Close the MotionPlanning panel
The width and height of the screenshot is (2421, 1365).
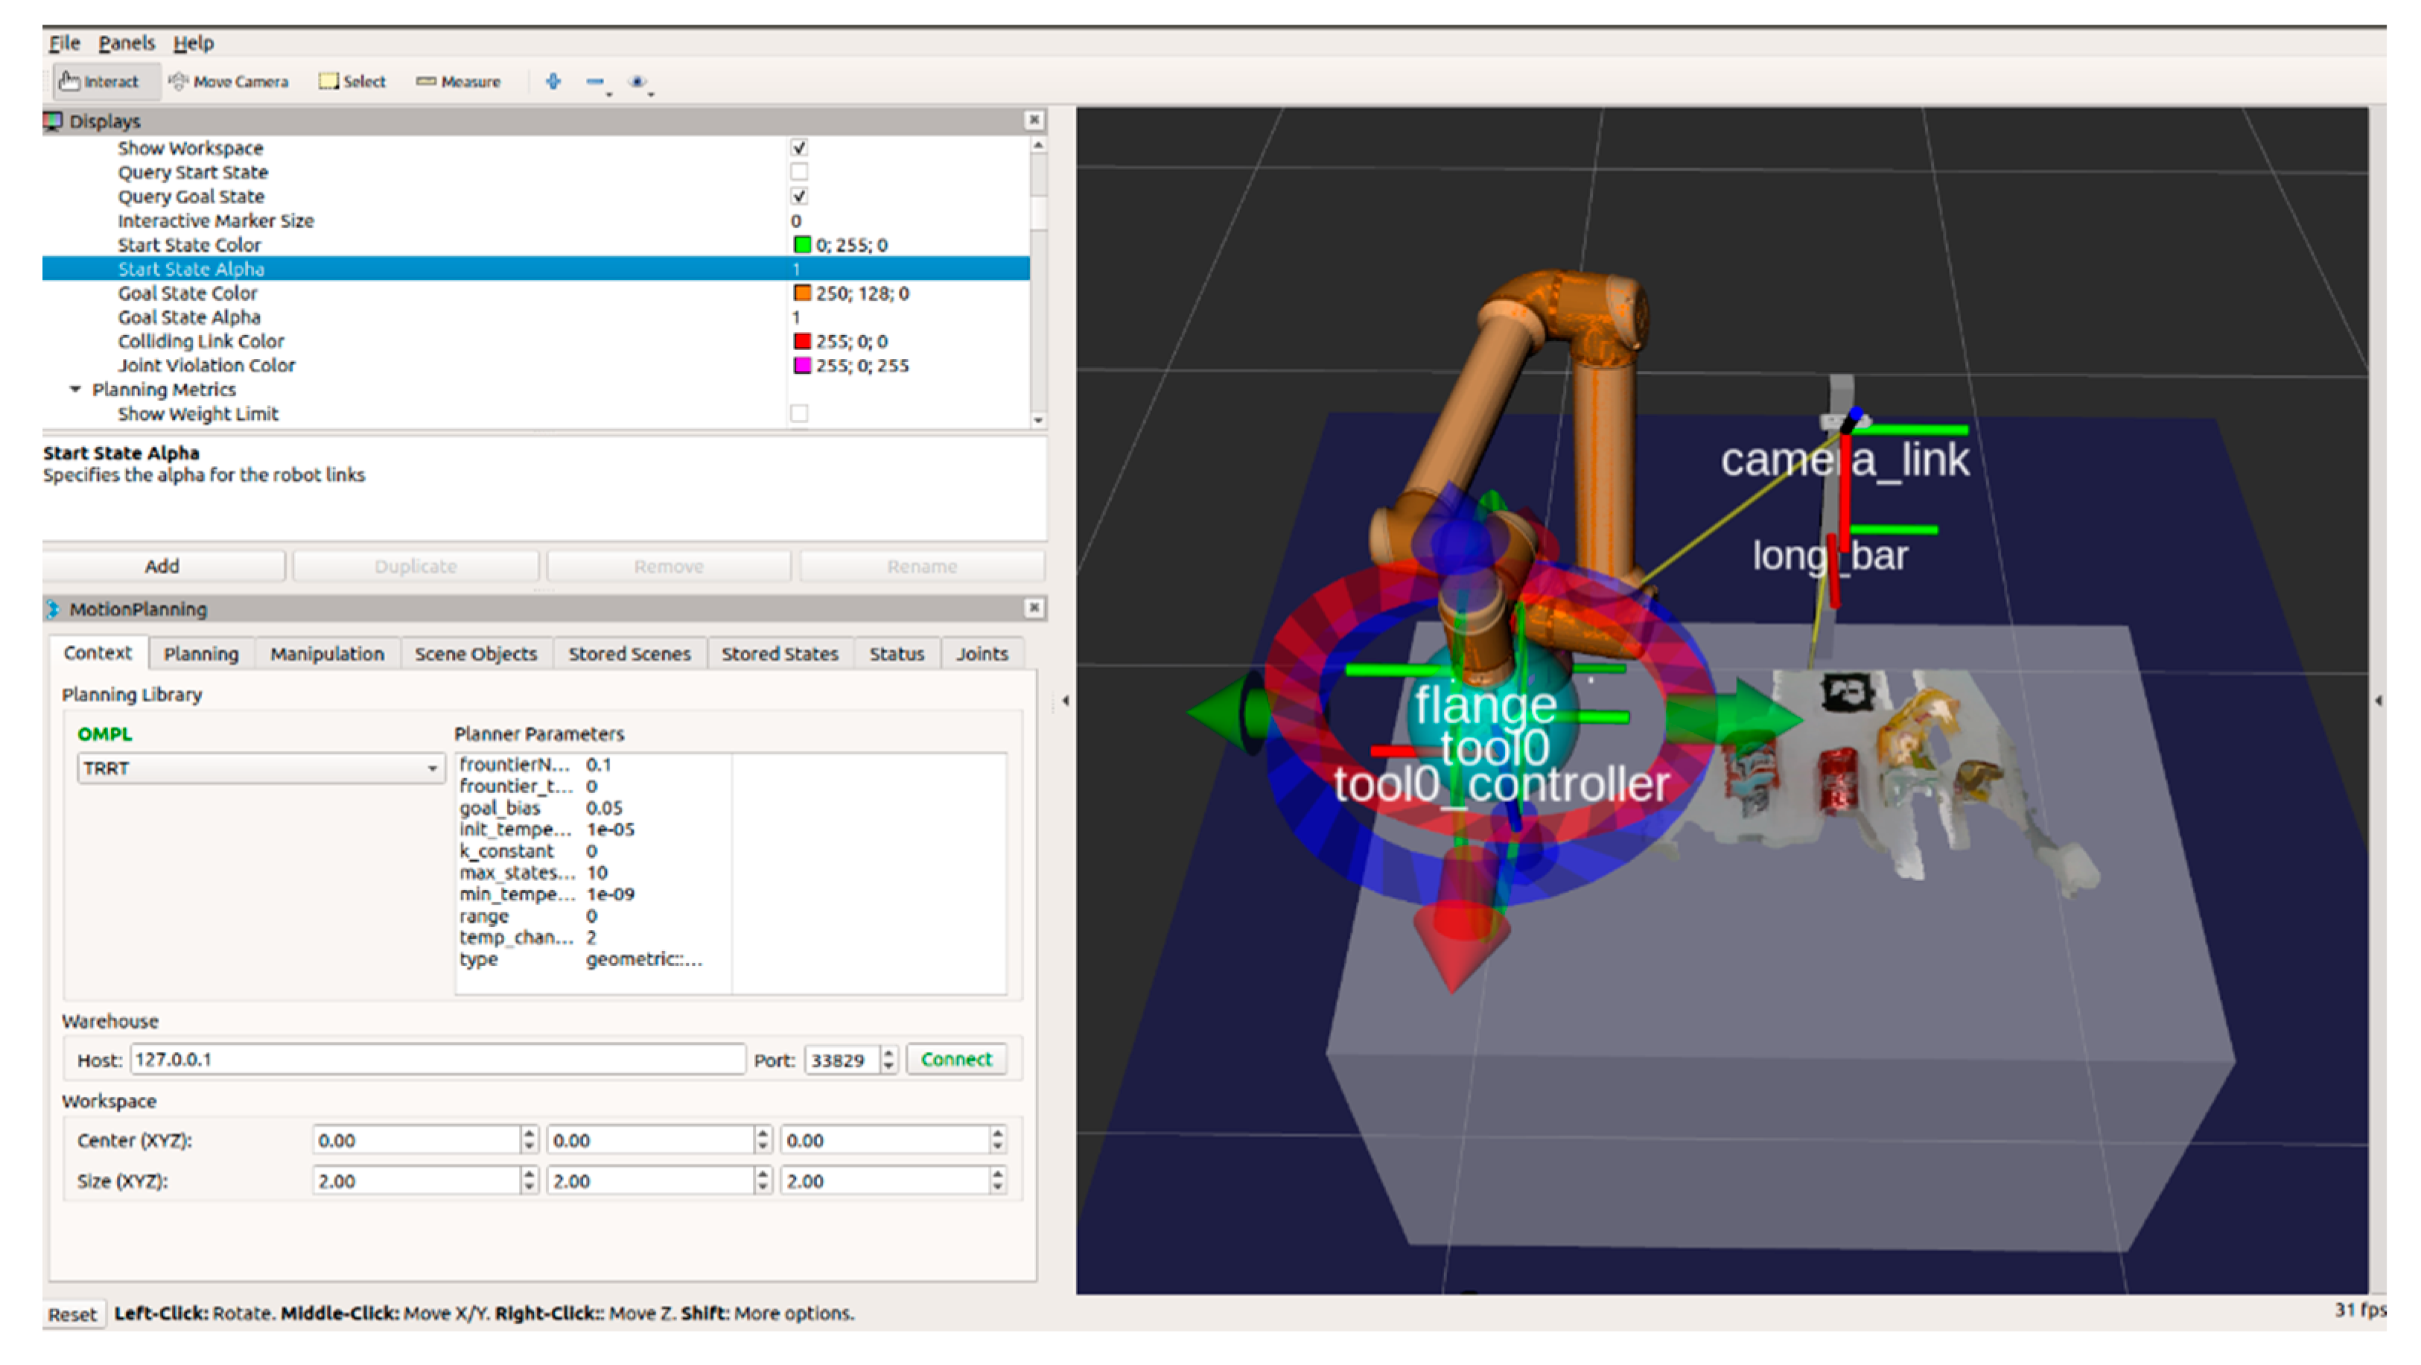pyautogui.click(x=1034, y=608)
